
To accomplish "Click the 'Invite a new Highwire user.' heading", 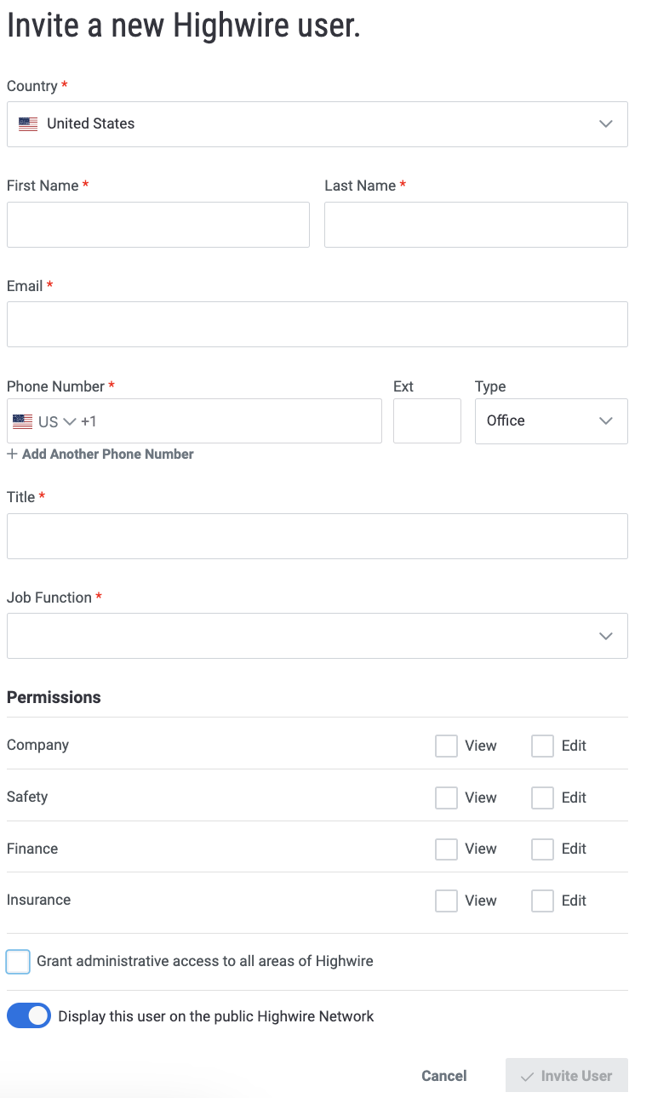I will coord(184,26).
